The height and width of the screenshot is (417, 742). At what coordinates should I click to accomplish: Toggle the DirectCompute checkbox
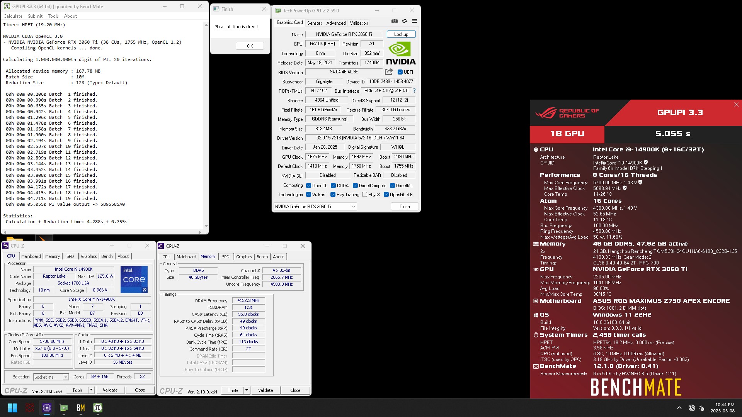click(x=355, y=186)
